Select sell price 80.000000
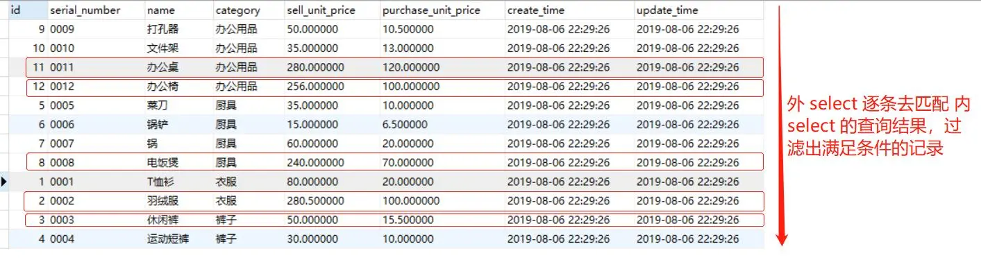Image resolution: width=981 pixels, height=262 pixels. pos(312,182)
